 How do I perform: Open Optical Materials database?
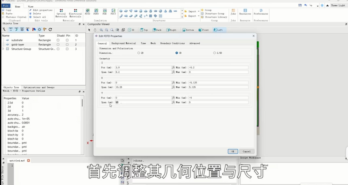tap(61, 13)
